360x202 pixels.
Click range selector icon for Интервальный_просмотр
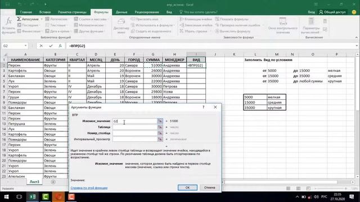click(x=160, y=139)
